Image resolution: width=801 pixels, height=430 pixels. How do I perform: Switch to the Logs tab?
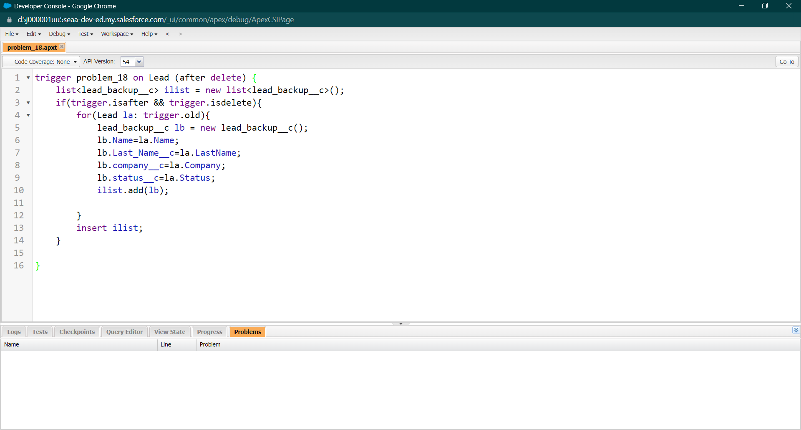coord(14,331)
